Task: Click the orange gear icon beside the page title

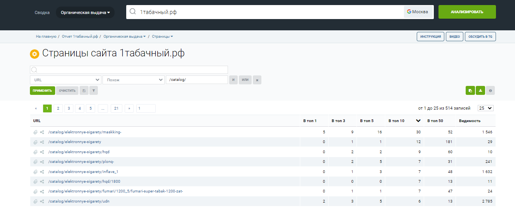Action: coord(35,54)
